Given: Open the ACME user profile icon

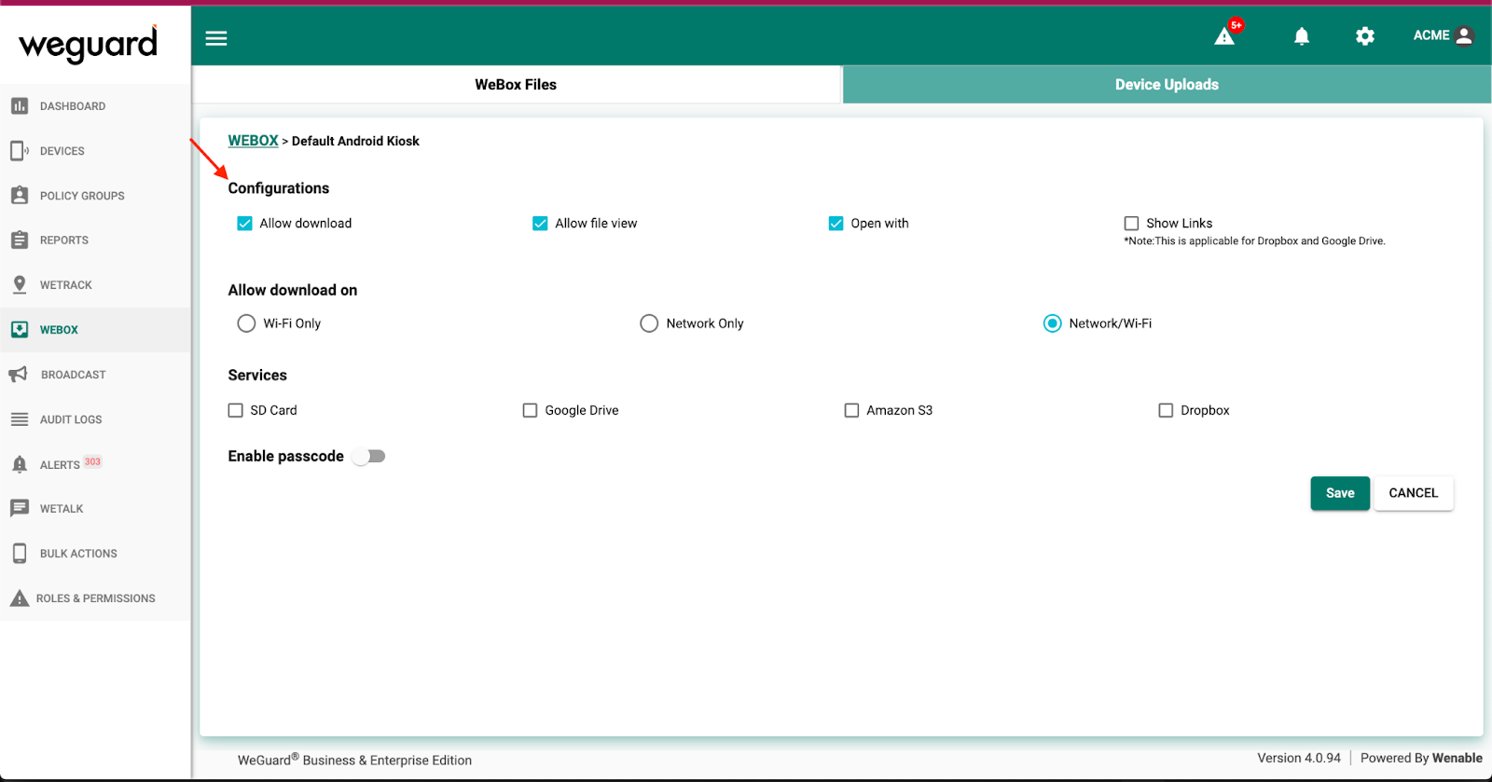Looking at the screenshot, I should pos(1464,35).
